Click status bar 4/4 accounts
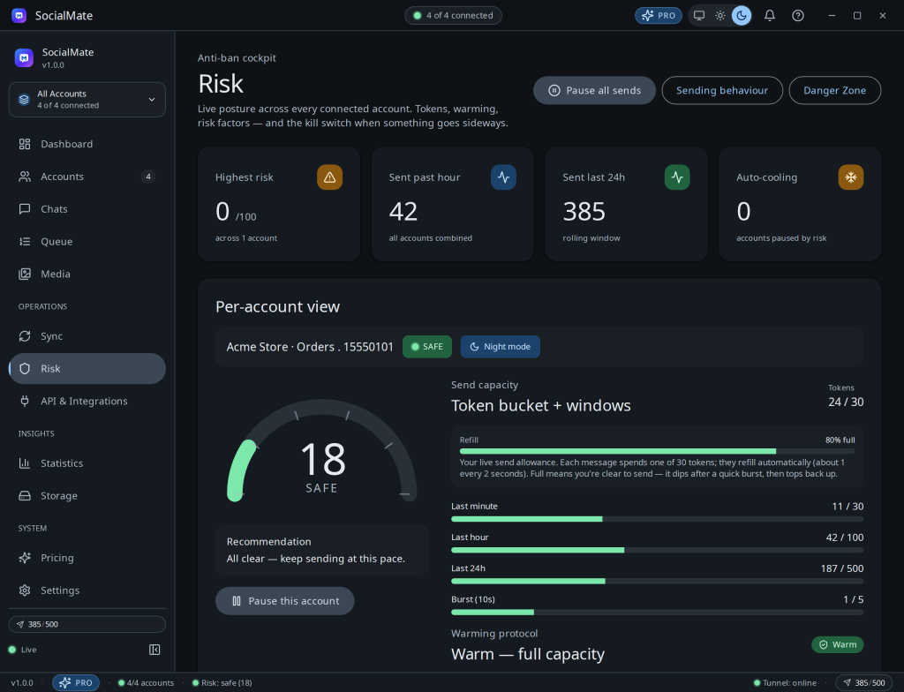904x692 pixels. [146, 683]
